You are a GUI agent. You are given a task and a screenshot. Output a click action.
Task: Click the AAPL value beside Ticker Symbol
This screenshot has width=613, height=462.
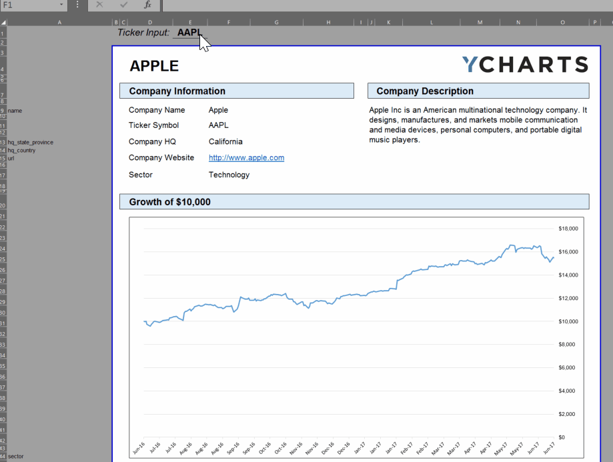tap(219, 125)
